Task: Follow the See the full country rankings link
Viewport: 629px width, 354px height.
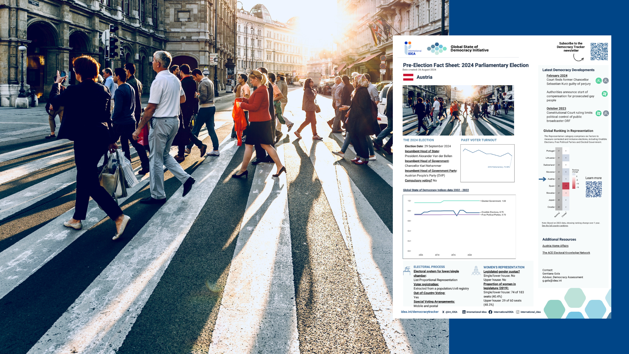Action: [555, 226]
